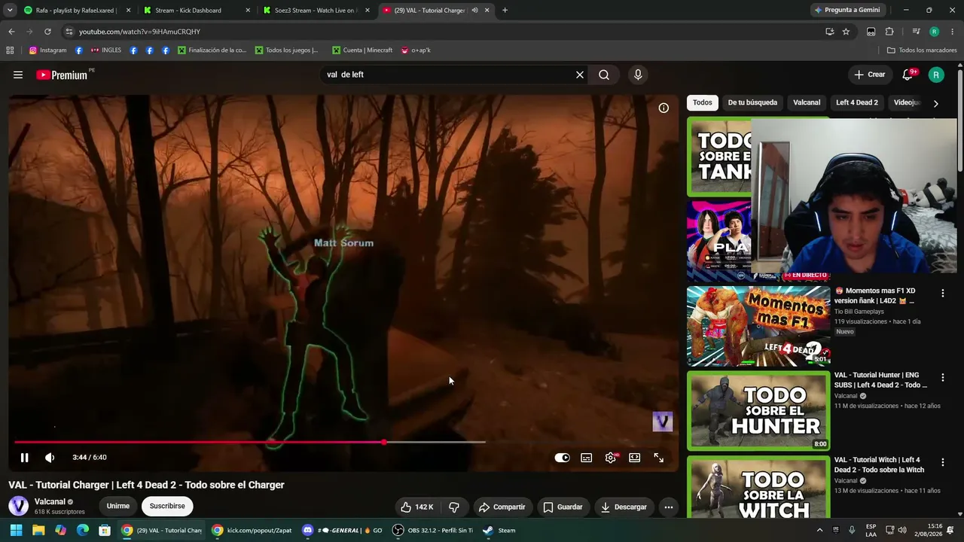The image size is (964, 542).
Task: Switch to 'Soez3 Stream' browser tab
Action: [316, 11]
